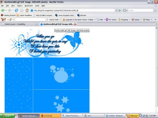The width and height of the screenshot is (158, 118).
Task: Click the Downloads taskbar button
Action: pyautogui.click(x=50, y=116)
